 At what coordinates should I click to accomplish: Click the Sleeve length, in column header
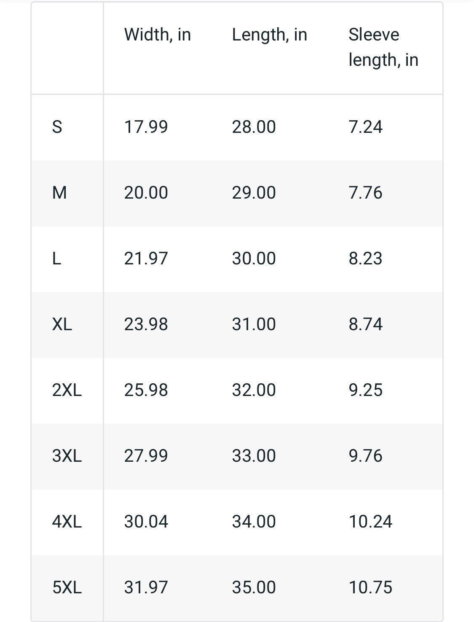click(x=383, y=47)
